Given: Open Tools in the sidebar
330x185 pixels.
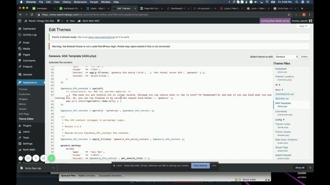Looking at the screenshot, I should (x=26, y=138).
